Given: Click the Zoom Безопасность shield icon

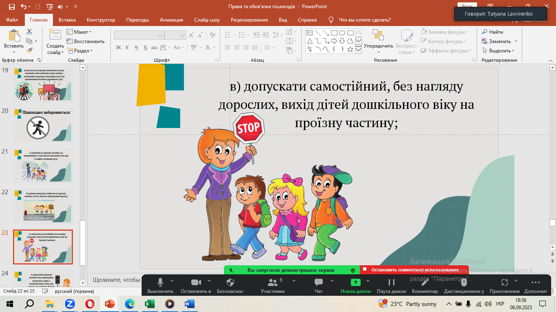Looking at the screenshot, I should (230, 282).
